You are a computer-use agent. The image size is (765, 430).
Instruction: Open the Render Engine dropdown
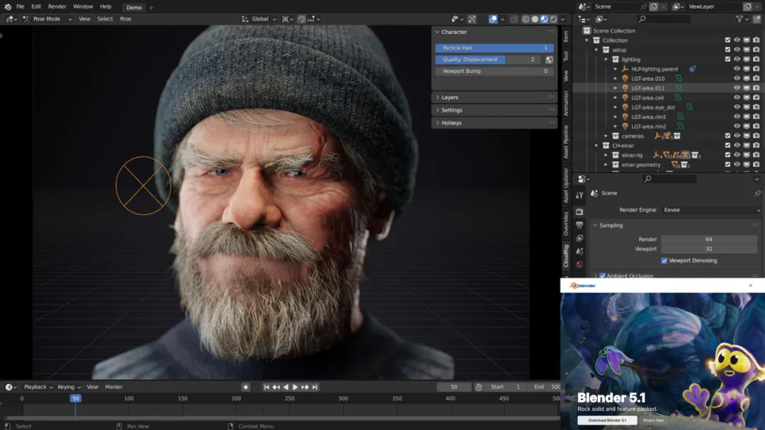click(x=711, y=210)
